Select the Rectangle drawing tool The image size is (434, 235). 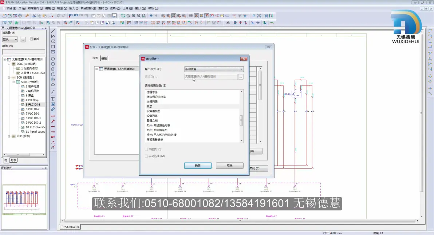point(53,47)
